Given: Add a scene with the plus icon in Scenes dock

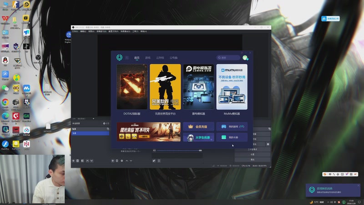Looking at the screenshot, I should [x=73, y=161].
